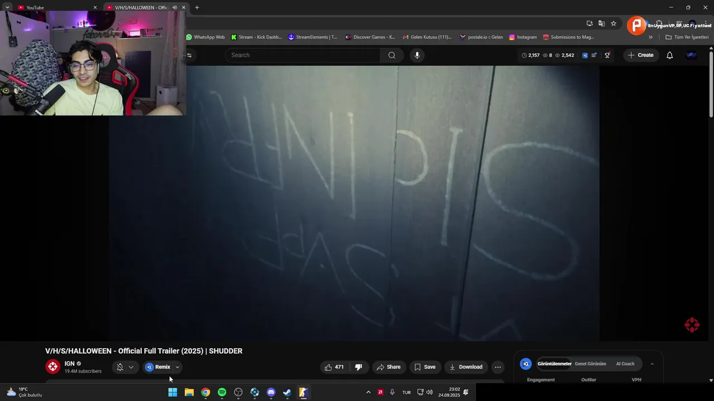
Task: Click the Remix button
Action: 158,367
